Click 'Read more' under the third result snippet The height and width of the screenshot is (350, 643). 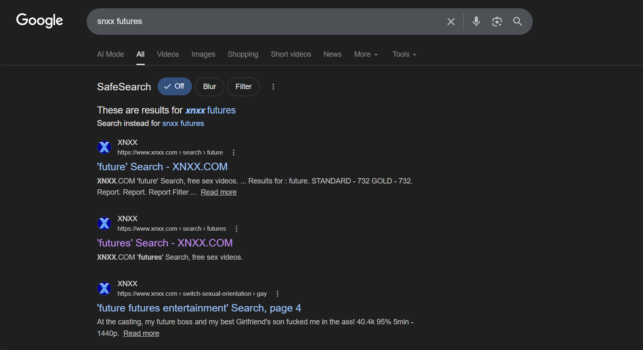tap(141, 333)
